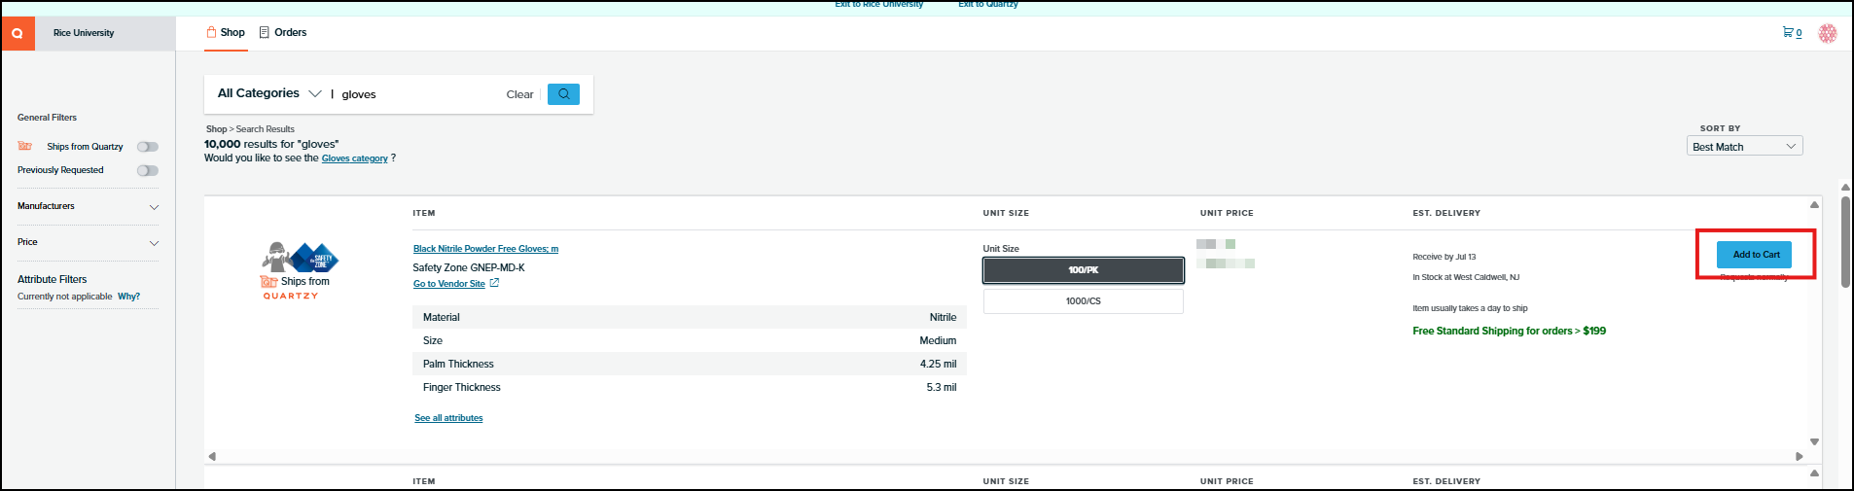The height and width of the screenshot is (491, 1854).
Task: Open the Sort By Best Match dropdown
Action: [x=1744, y=147]
